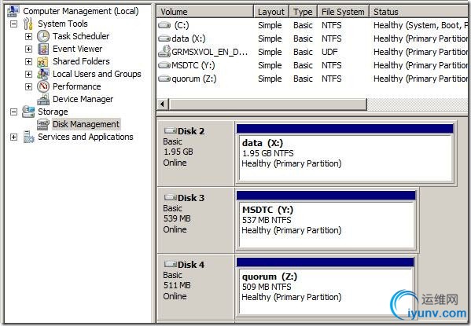The image size is (471, 326).
Task: Click the horizontal scrollbar thumb in volume list
Action: coord(268,104)
